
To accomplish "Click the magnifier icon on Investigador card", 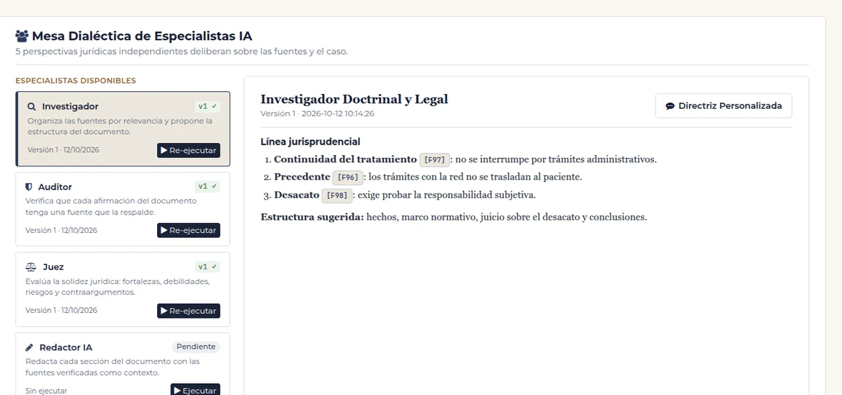I will pyautogui.click(x=32, y=107).
